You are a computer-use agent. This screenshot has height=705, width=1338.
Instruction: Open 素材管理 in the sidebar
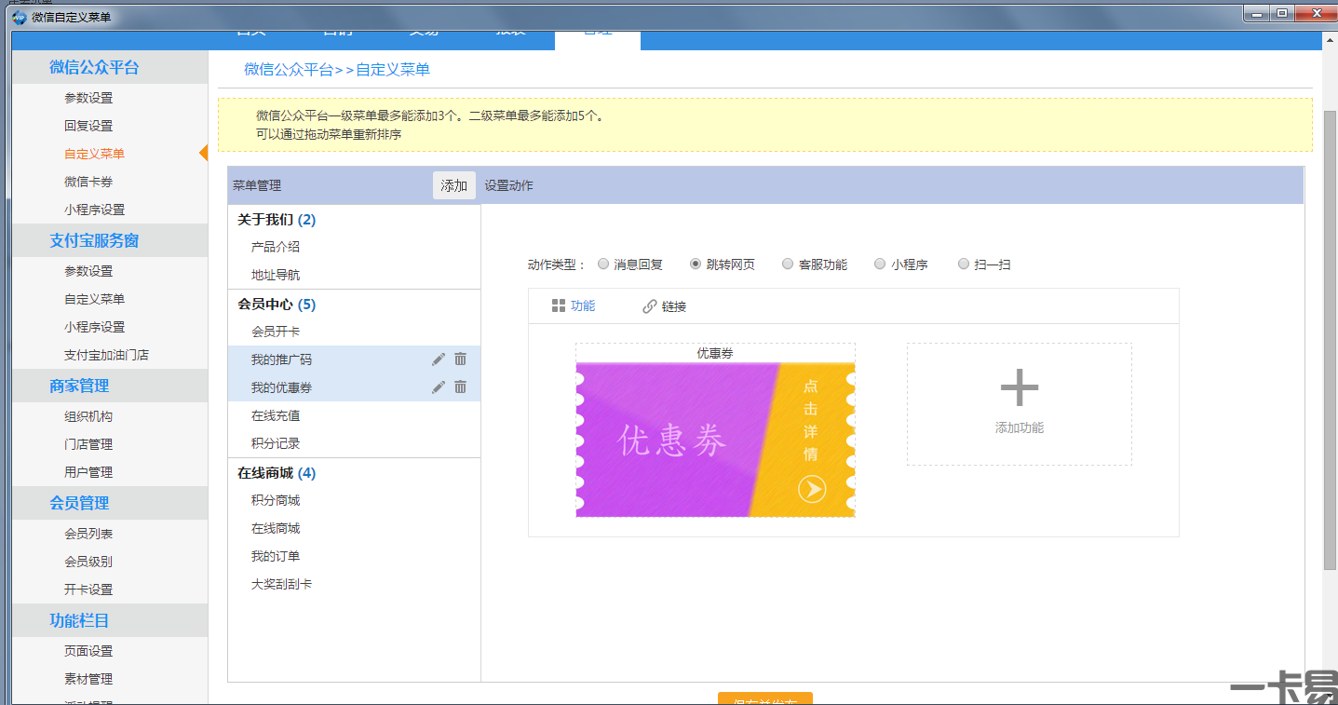point(88,679)
